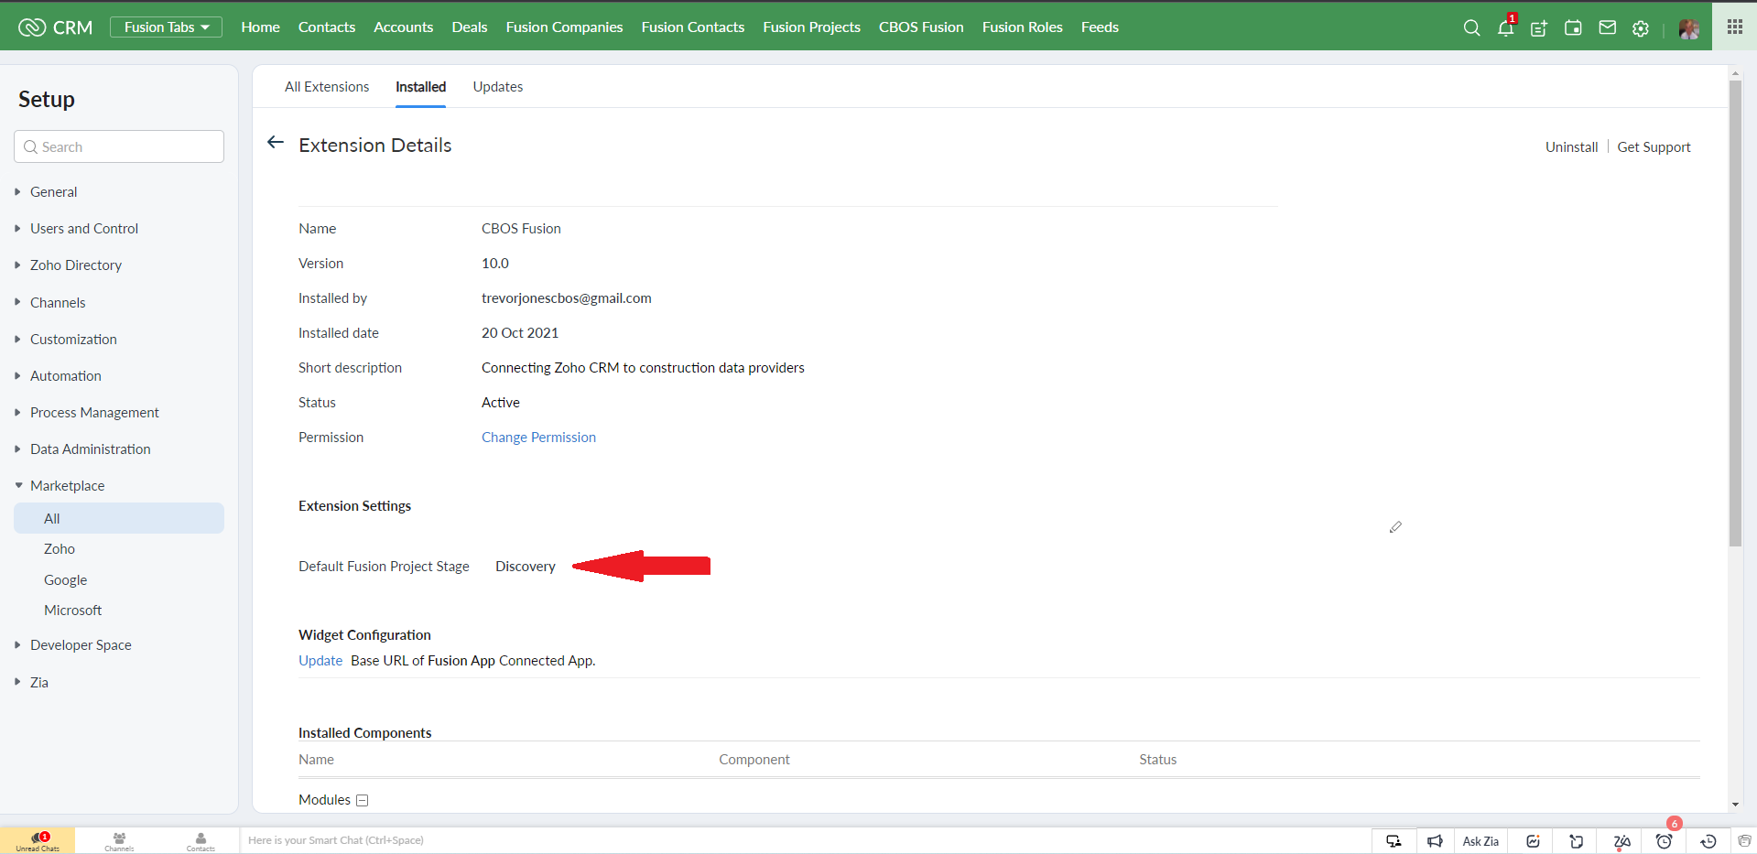Open the global search icon
The height and width of the screenshot is (854, 1757).
[1471, 27]
